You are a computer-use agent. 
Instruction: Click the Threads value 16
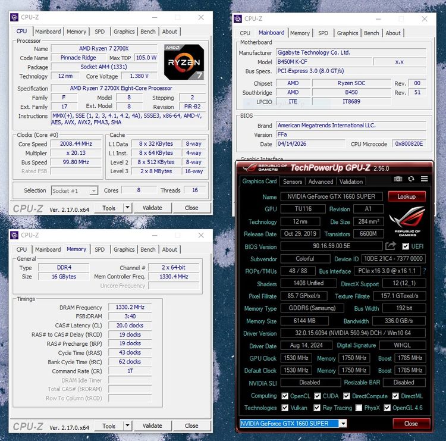pyautogui.click(x=195, y=190)
